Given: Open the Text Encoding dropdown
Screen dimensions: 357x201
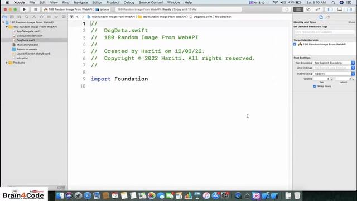Looking at the screenshot, I should point(334,63).
